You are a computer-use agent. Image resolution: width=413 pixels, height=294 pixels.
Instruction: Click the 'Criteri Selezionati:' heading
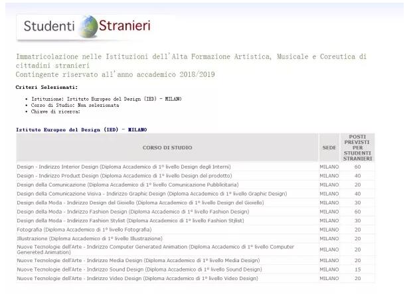(46, 87)
